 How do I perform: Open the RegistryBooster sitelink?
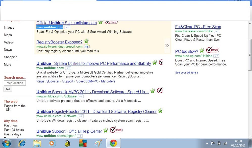pyautogui.click(x=48, y=81)
